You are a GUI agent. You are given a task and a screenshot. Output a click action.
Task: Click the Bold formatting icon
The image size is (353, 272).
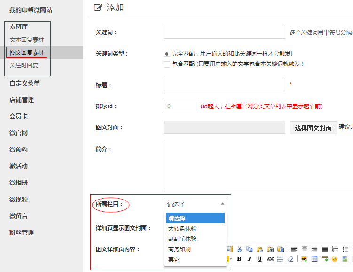coord(239,259)
